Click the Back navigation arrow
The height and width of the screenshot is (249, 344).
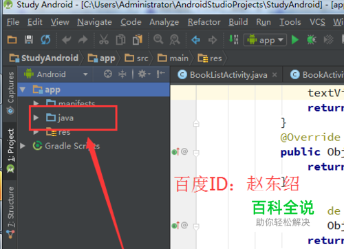[195, 40]
